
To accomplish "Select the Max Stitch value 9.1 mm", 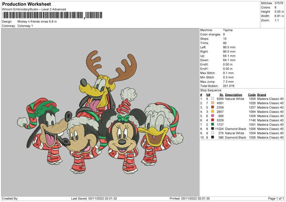I will pos(228,73).
